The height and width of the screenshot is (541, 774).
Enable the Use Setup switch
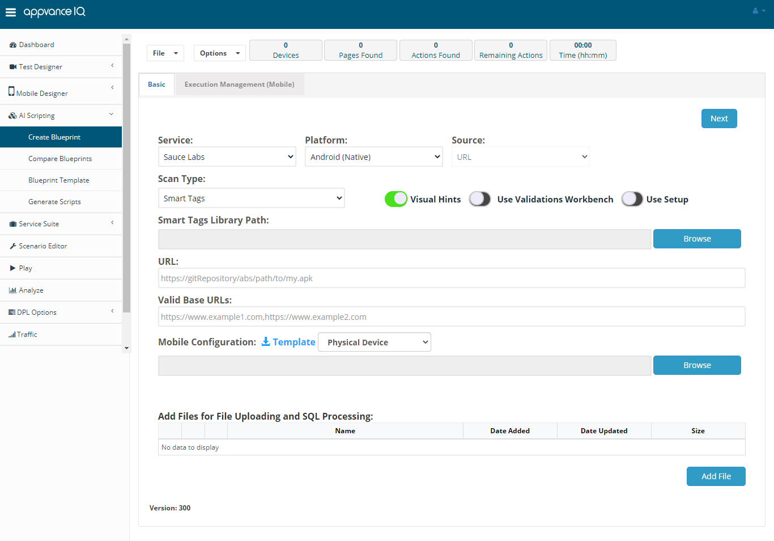click(632, 199)
